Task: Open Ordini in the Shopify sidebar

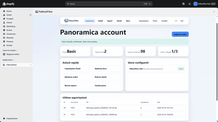Action: tap(9, 15)
